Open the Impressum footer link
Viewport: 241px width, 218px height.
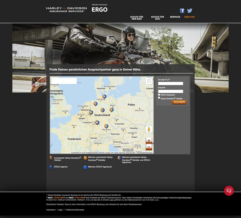(51, 210)
